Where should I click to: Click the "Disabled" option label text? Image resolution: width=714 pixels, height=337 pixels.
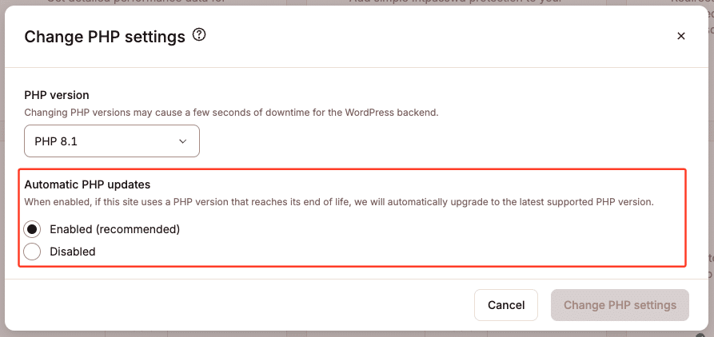(73, 252)
